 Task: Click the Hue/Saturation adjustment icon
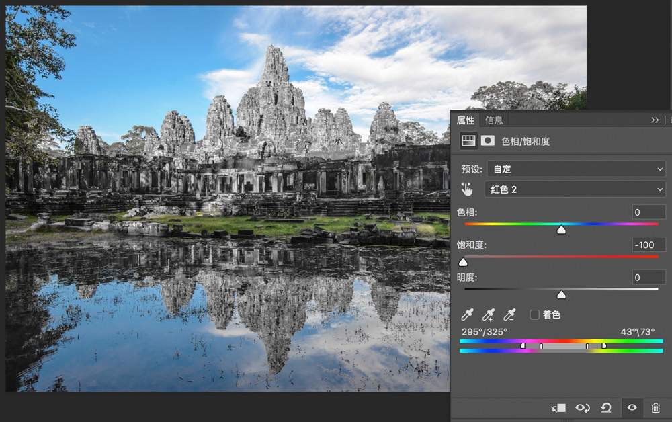468,141
